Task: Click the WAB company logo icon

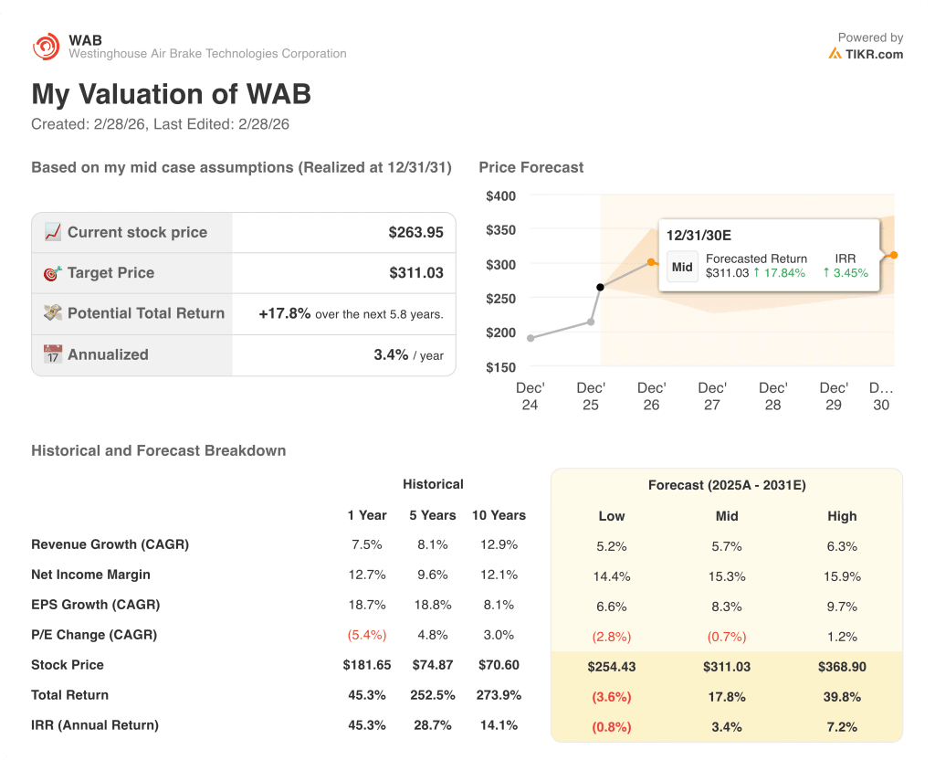Action: [46, 47]
